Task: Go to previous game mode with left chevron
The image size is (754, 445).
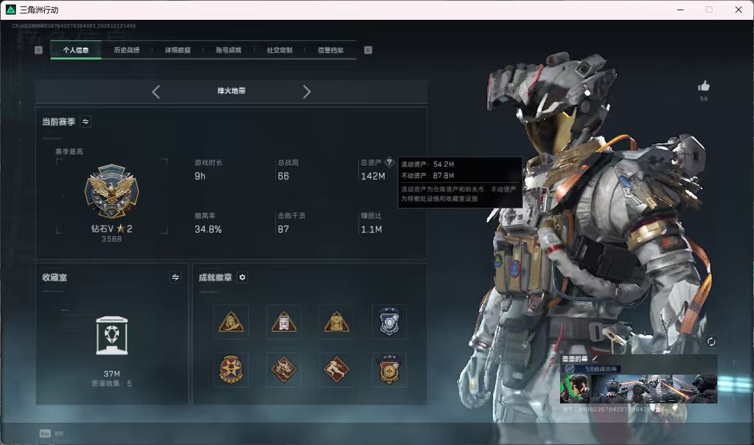Action: (x=156, y=92)
